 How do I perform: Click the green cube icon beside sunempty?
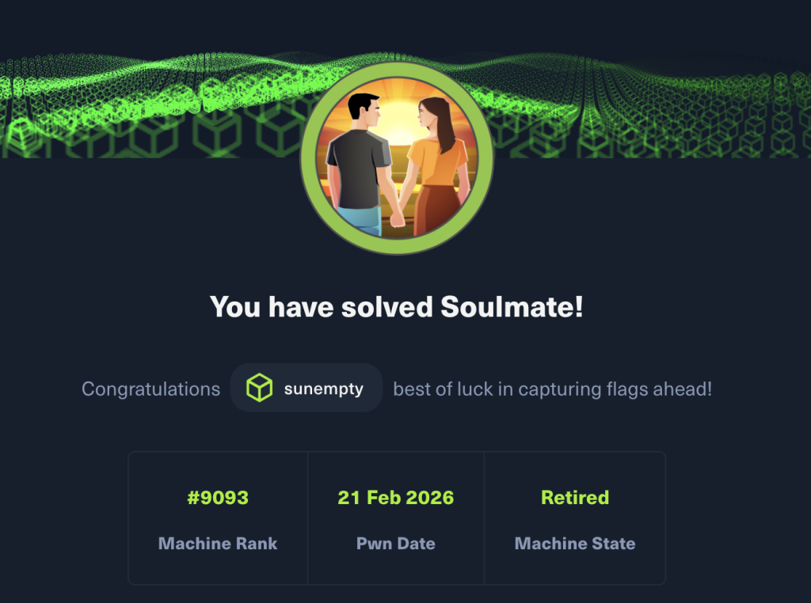pos(259,388)
